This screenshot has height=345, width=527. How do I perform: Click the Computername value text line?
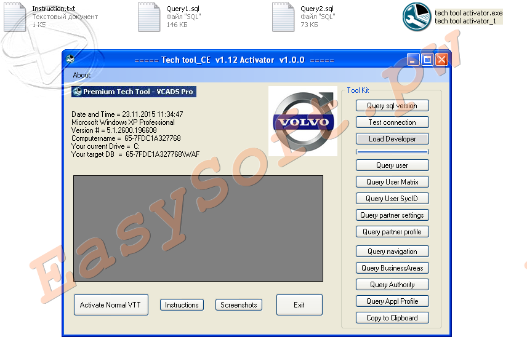tap(126, 138)
